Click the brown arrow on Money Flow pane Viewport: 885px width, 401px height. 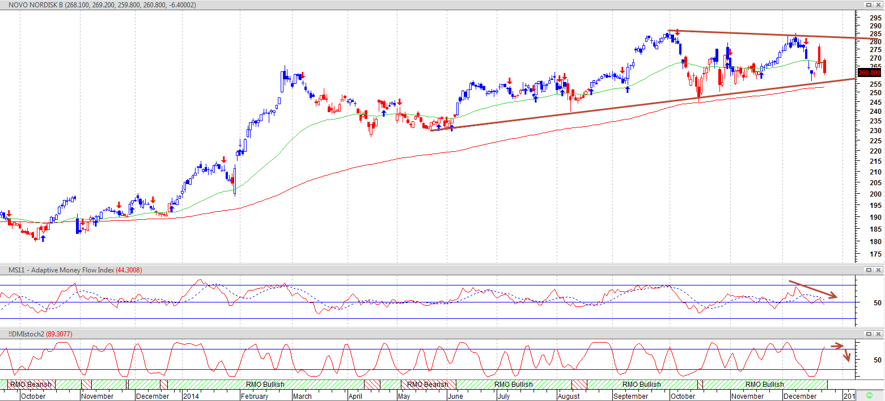point(812,289)
